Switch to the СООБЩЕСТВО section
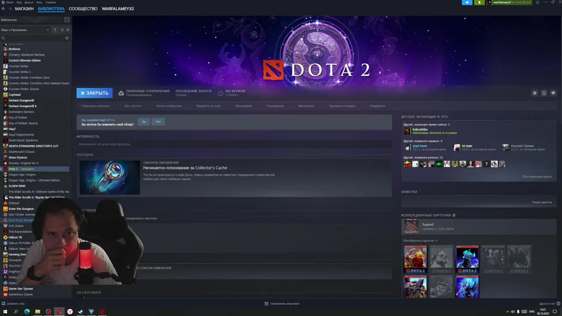This screenshot has width=562, height=316. click(x=83, y=8)
